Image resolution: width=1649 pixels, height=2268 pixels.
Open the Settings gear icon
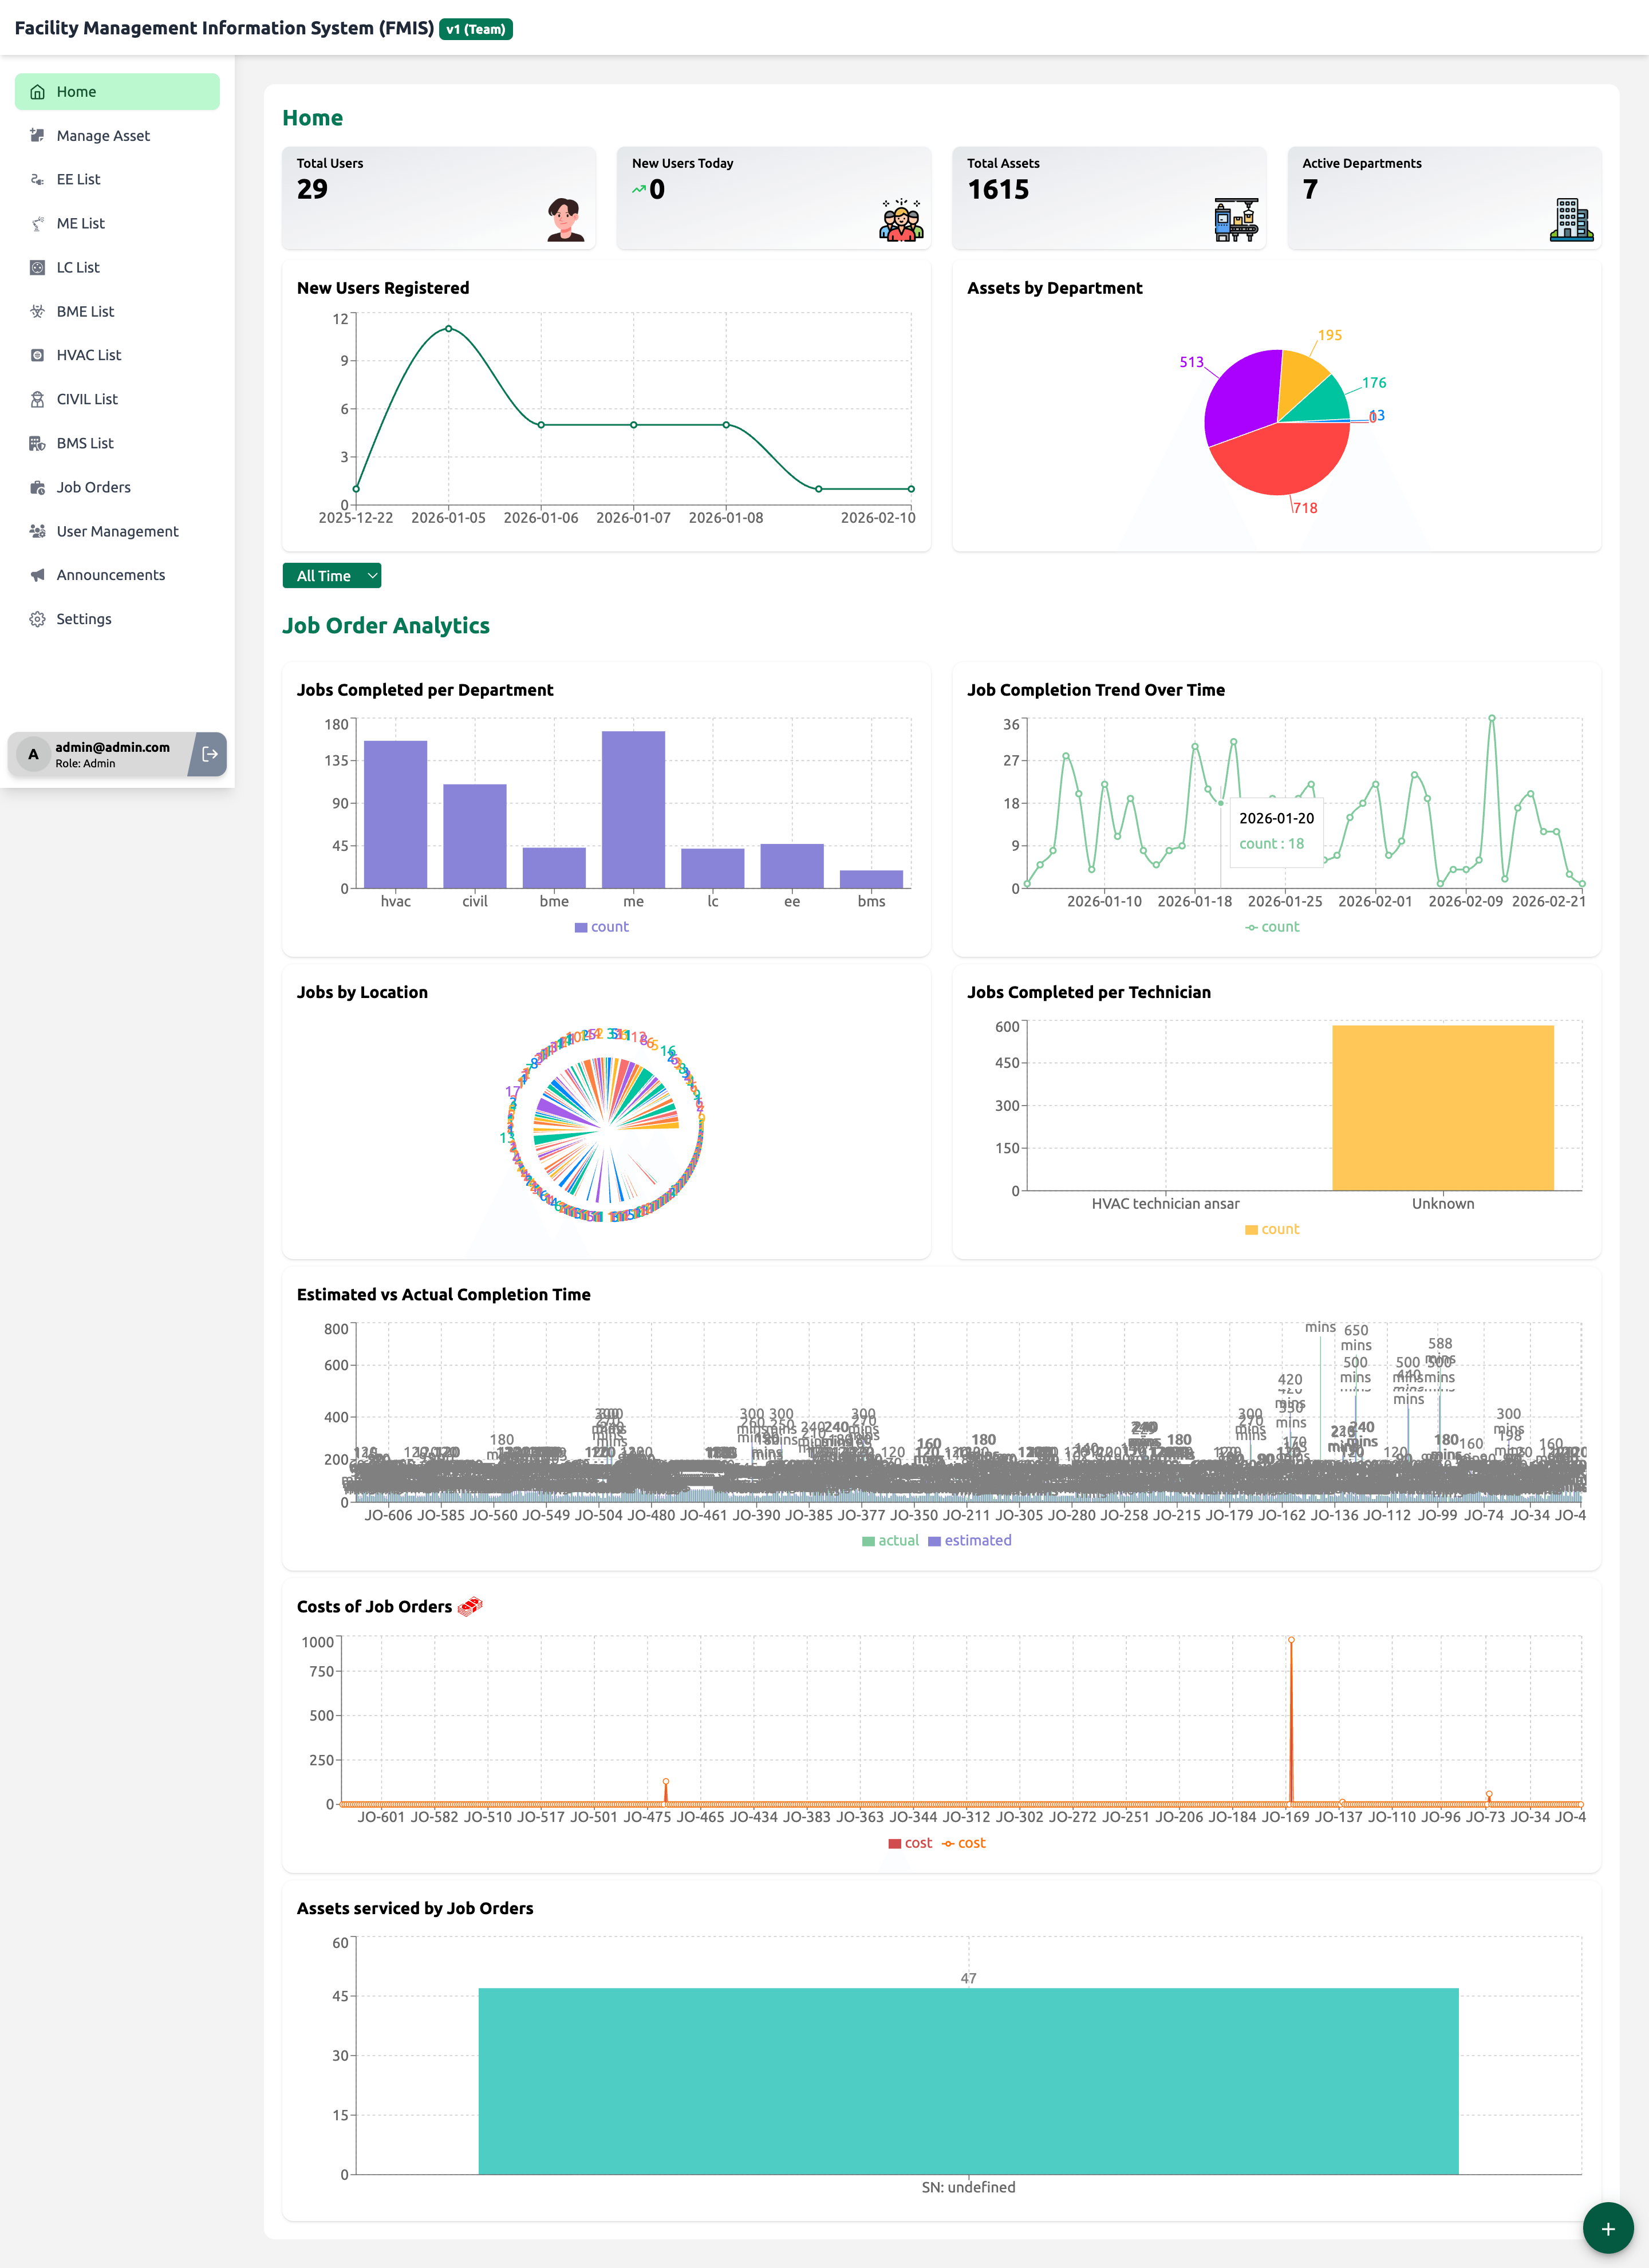[x=37, y=619]
